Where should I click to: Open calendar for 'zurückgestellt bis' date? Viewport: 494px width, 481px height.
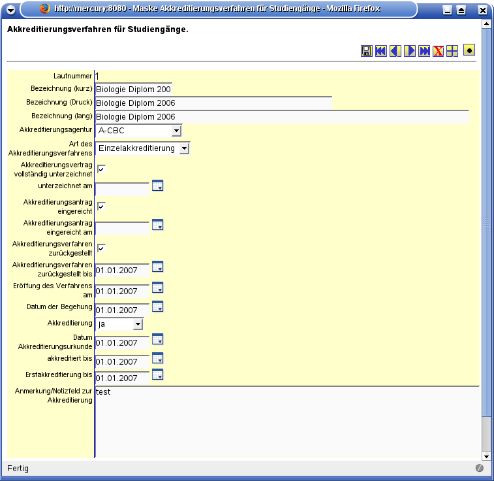(157, 267)
